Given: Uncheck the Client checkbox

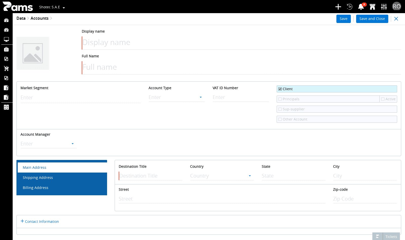Looking at the screenshot, I should pyautogui.click(x=280, y=89).
